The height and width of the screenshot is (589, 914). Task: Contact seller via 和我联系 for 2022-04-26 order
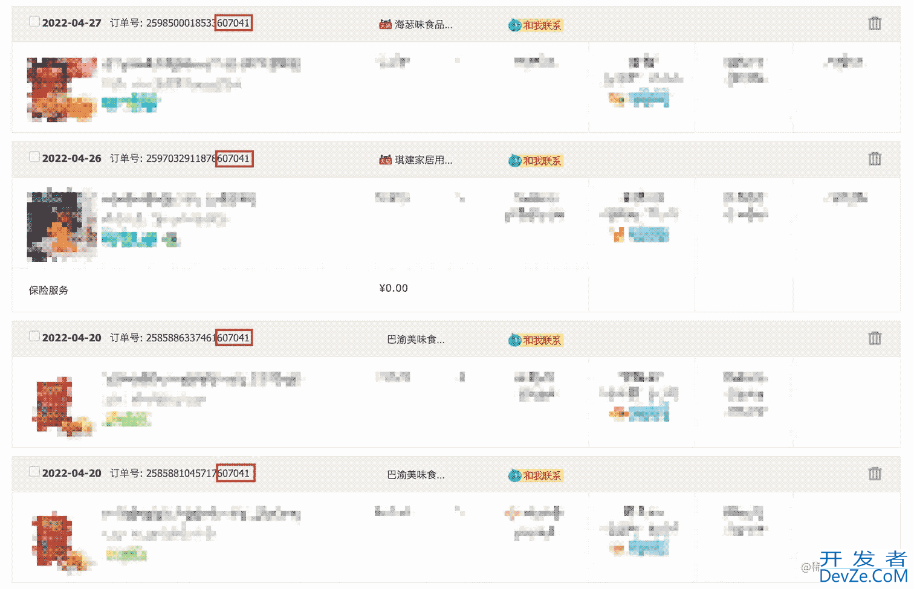[x=536, y=161]
